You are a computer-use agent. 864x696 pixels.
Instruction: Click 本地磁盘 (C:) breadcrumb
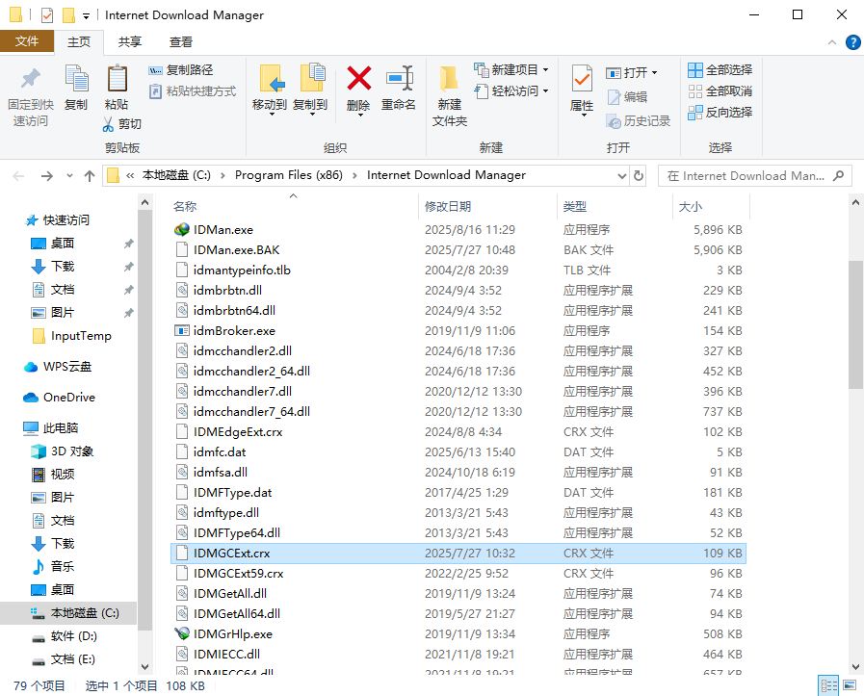[x=176, y=175]
